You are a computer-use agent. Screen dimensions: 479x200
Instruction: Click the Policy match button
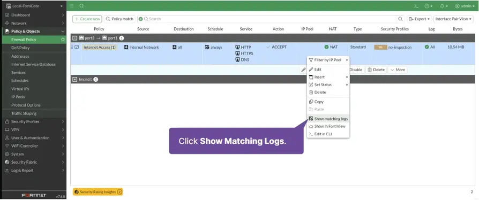(119, 19)
